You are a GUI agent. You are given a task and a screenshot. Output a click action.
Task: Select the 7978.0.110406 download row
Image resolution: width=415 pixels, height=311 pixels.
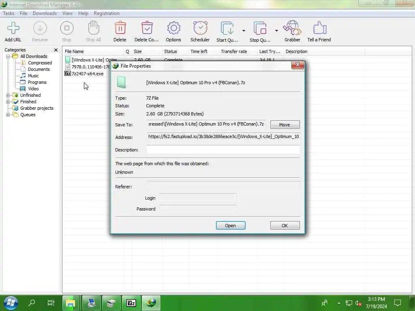(90, 67)
